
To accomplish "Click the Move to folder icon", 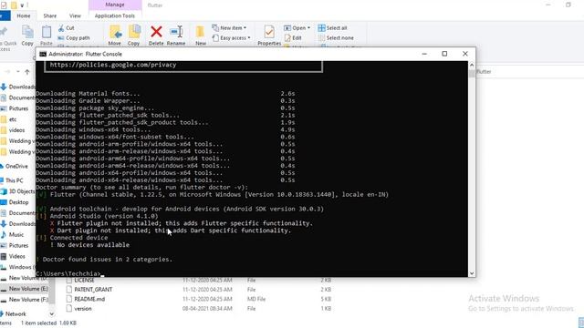I will pos(115,32).
